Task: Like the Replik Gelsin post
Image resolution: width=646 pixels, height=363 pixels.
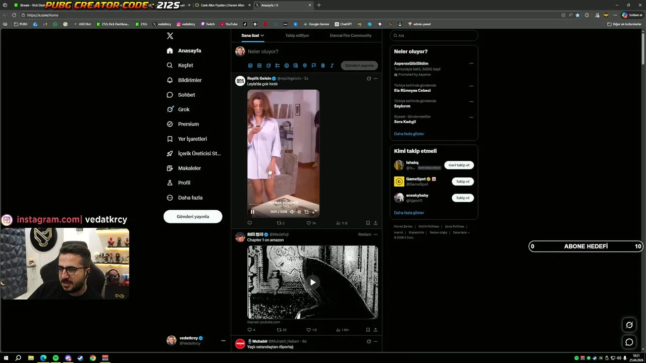Action: [311, 223]
